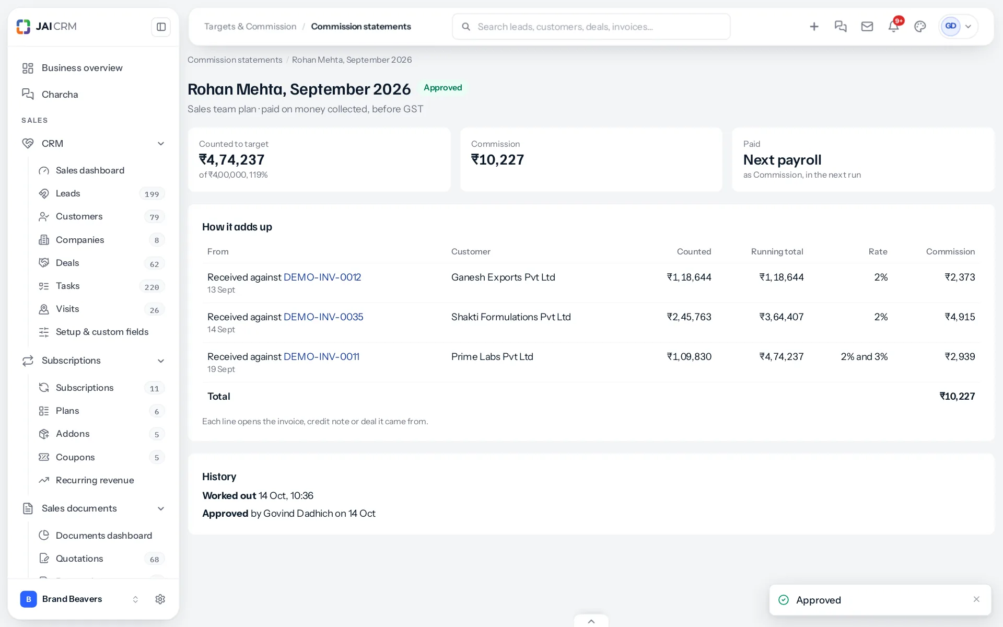This screenshot has height=627, width=1003.
Task: Open the GD user avatar menu
Action: pos(958,26)
